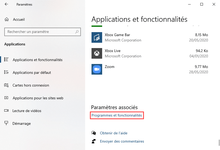This screenshot has height=150, width=220.
Task: Click the Obtenir de l'aide link
Action: click(114, 133)
